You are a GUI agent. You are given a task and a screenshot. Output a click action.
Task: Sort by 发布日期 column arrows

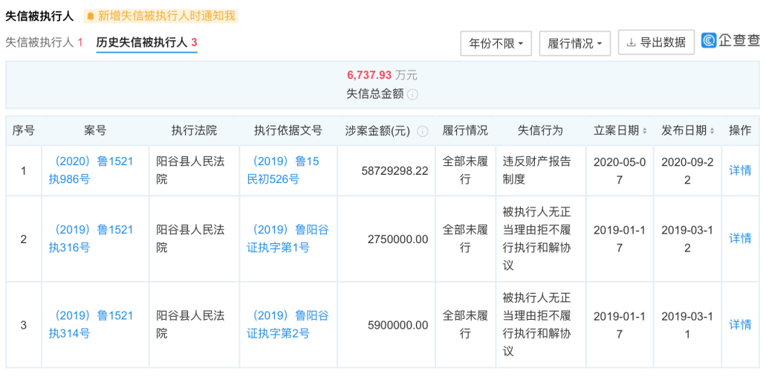713,131
